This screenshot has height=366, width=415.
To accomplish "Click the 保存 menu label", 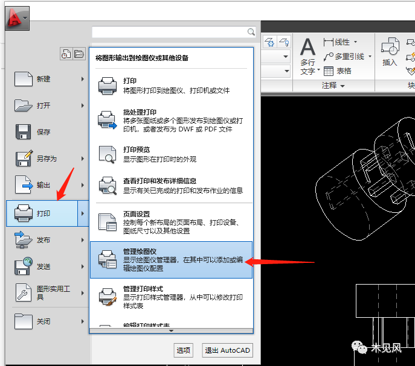I will tap(43, 132).
